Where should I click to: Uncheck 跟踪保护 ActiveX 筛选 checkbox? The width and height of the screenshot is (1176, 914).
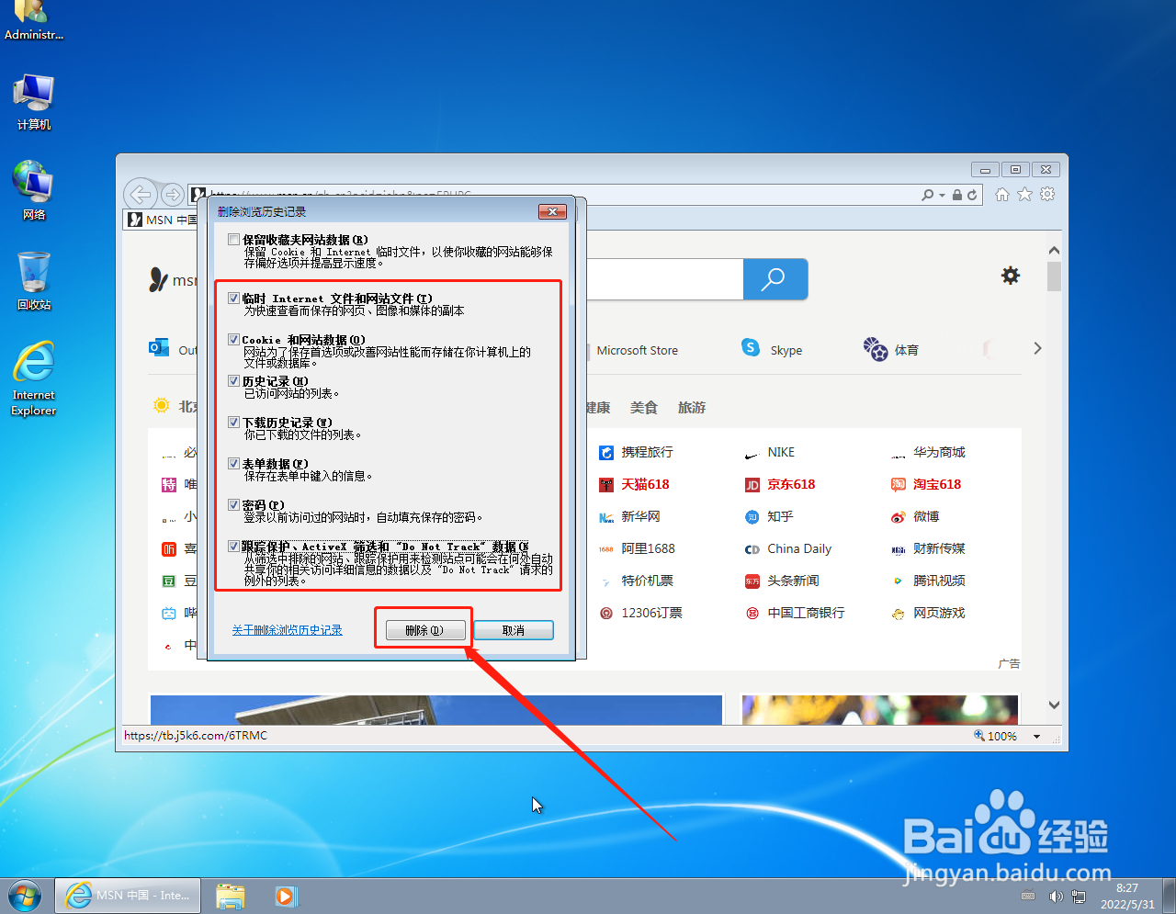[234, 546]
